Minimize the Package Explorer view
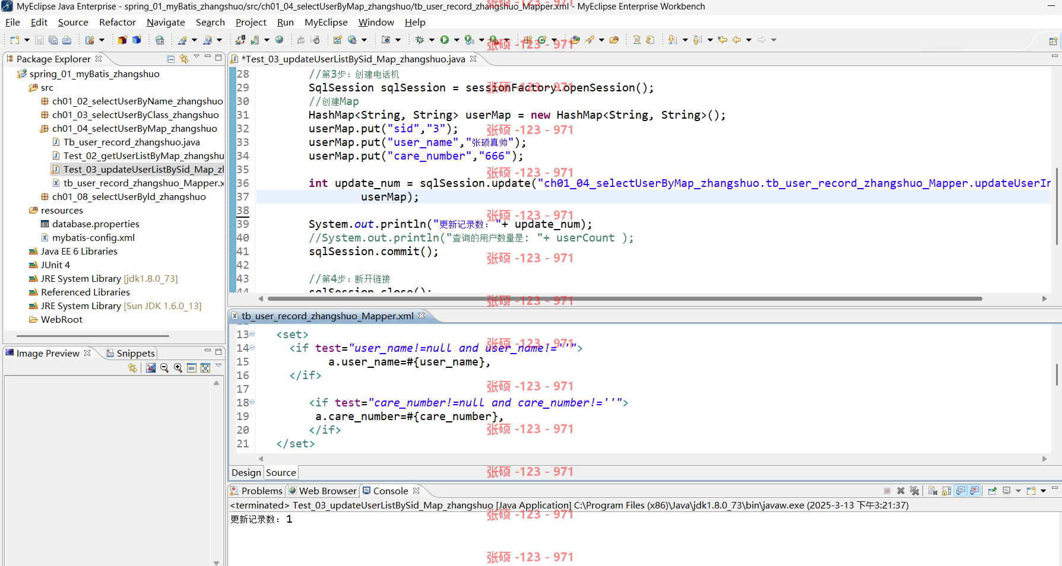Viewport: 1062px width, 566px height. pyautogui.click(x=208, y=57)
